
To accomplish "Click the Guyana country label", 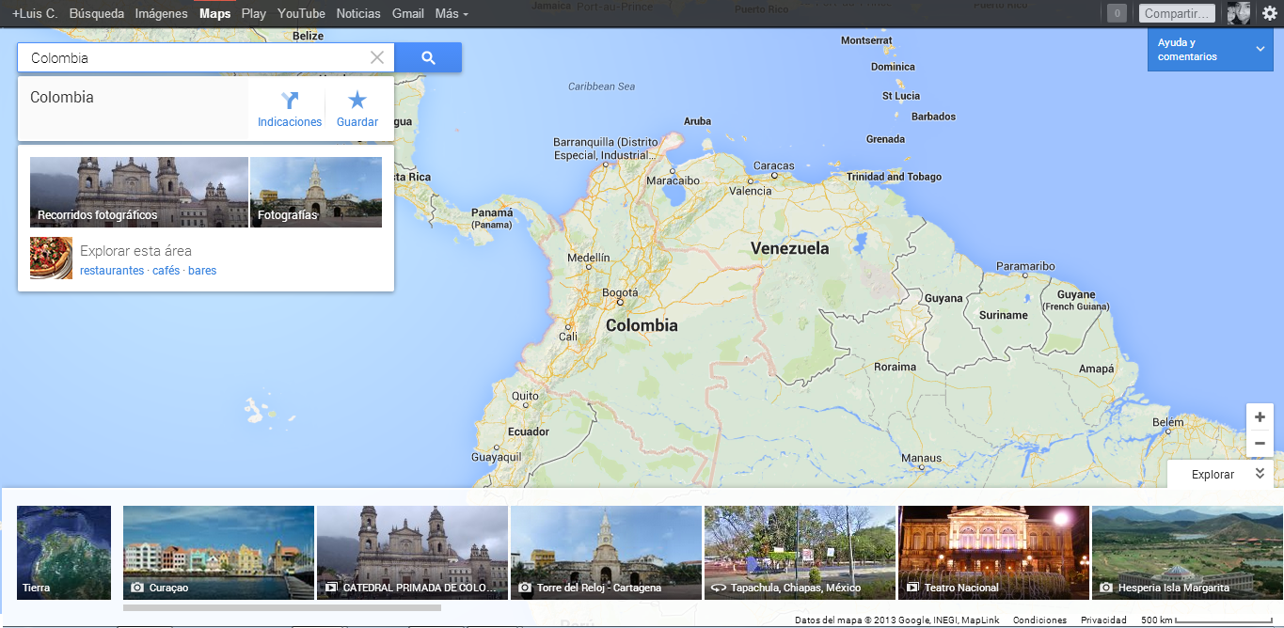I will 943,299.
